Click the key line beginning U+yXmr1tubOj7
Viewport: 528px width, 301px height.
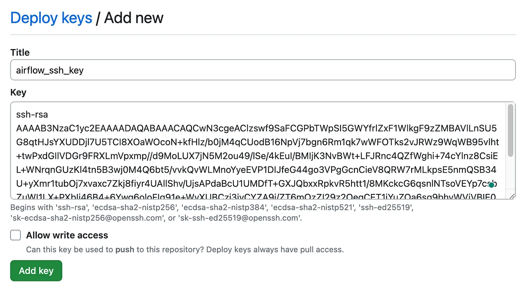pyautogui.click(x=256, y=184)
